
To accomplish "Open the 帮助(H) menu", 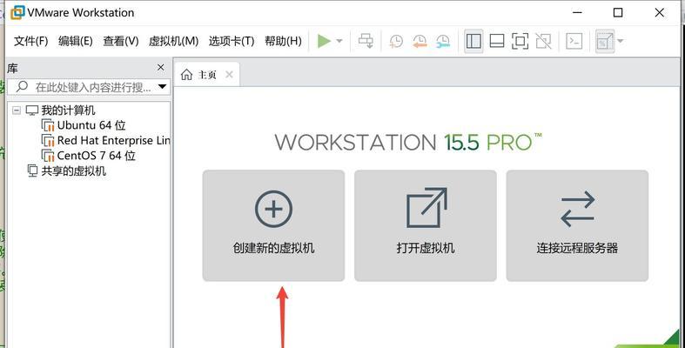I will click(283, 41).
